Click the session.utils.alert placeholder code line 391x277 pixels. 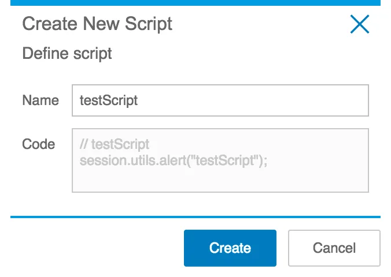(x=174, y=160)
